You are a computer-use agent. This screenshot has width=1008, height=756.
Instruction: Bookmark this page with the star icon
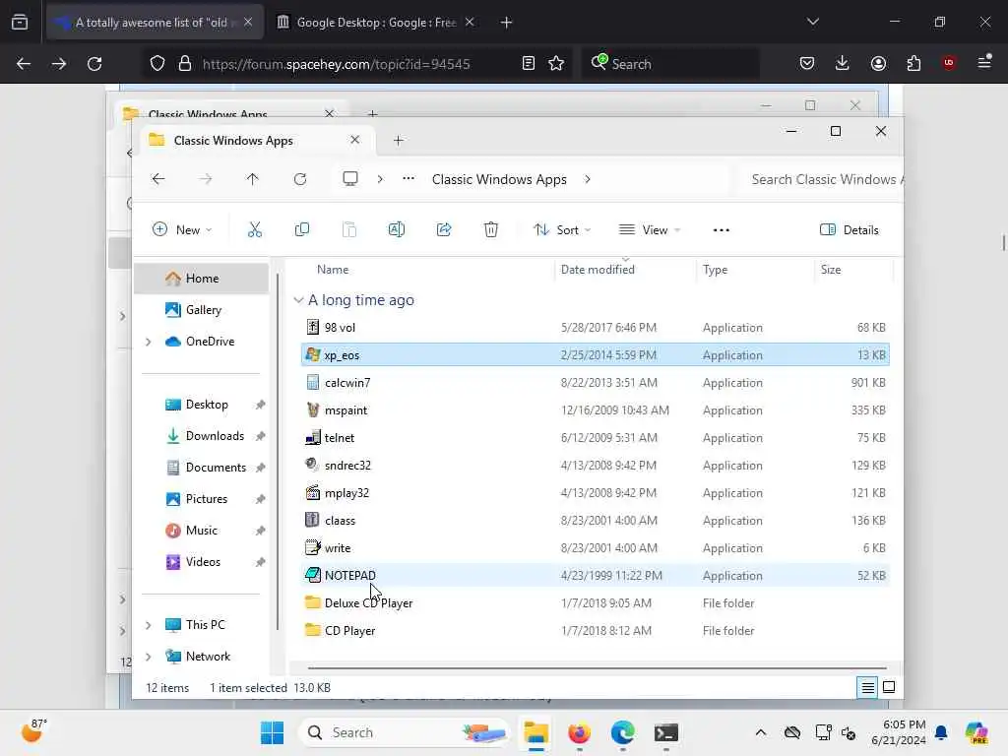point(556,64)
